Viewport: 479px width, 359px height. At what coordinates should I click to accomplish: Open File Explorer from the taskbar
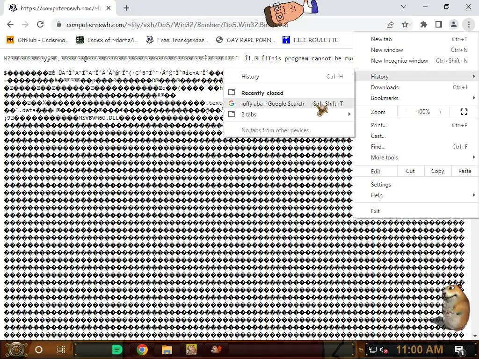pos(167,350)
